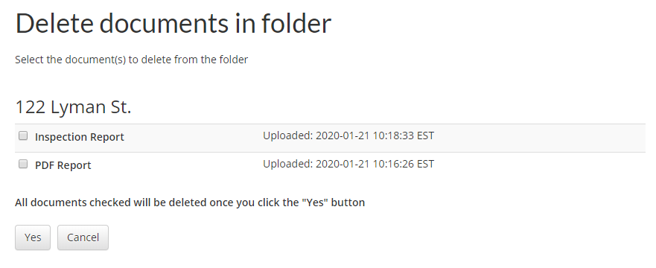Screen dimensions: 656x268
Task: Click the bold 'All documents checked' warning text
Action: [190, 202]
